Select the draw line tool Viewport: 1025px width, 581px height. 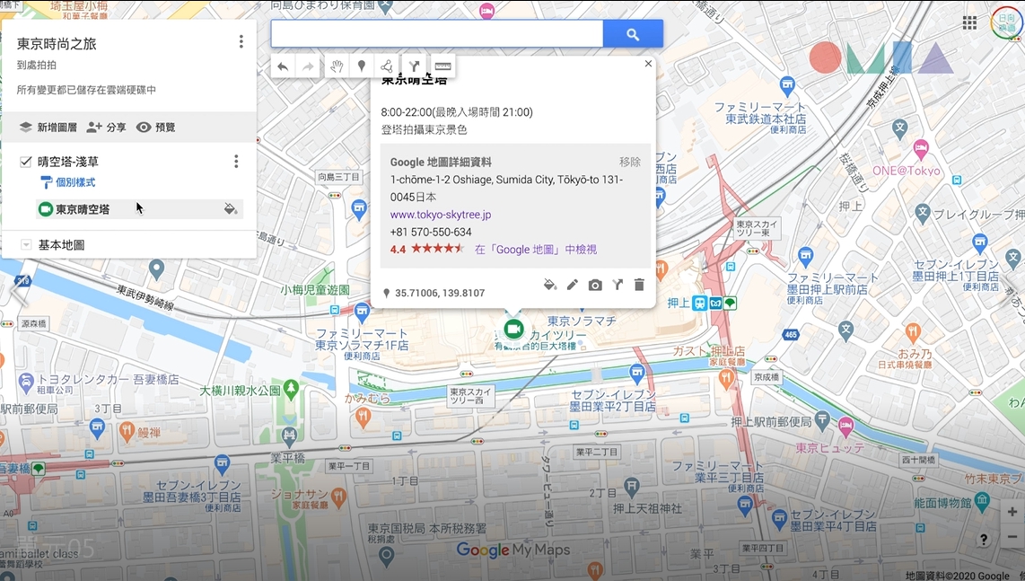point(387,66)
